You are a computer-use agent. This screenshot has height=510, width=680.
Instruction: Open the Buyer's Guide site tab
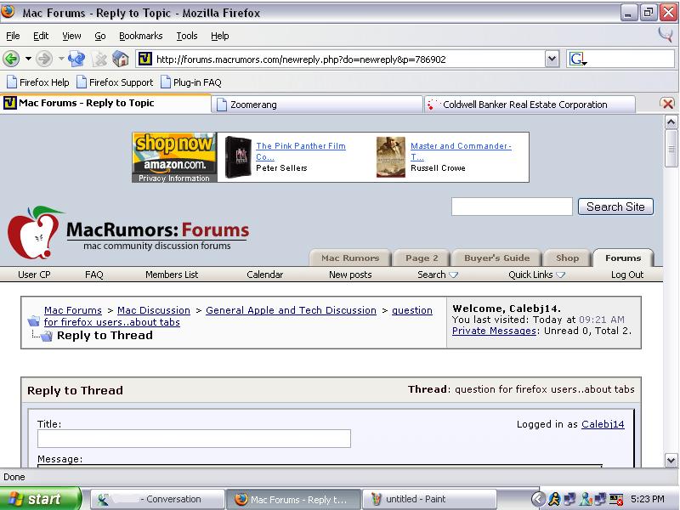pos(496,258)
